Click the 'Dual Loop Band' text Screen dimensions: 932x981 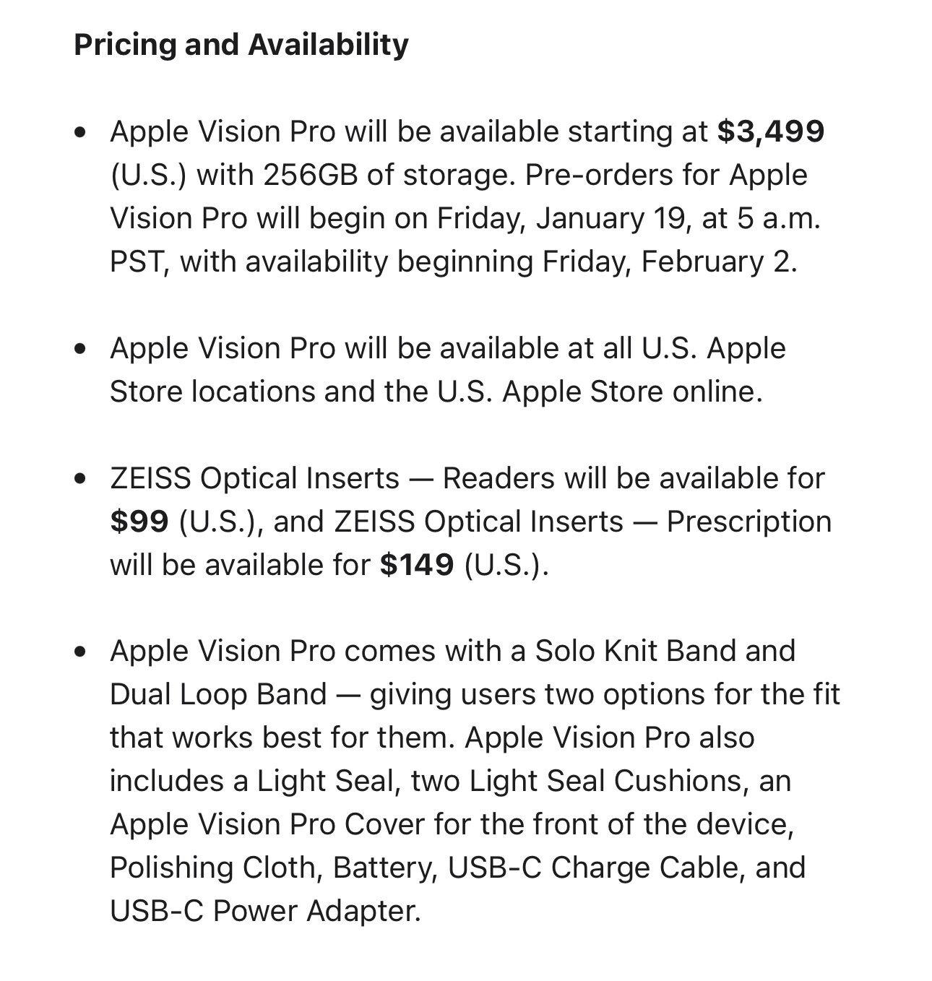[x=218, y=695]
